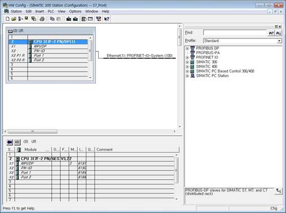
Task: Click the Open station folder icon
Action: tap(14, 19)
